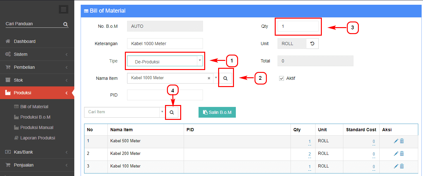The height and width of the screenshot is (176, 423).
Task: Click the Keterangan input field
Action: (165, 44)
